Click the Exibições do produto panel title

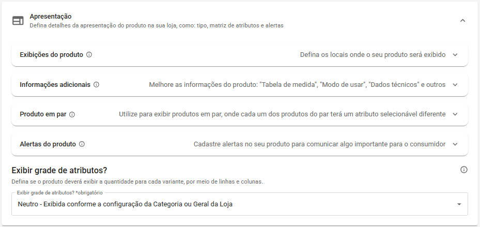coord(52,54)
